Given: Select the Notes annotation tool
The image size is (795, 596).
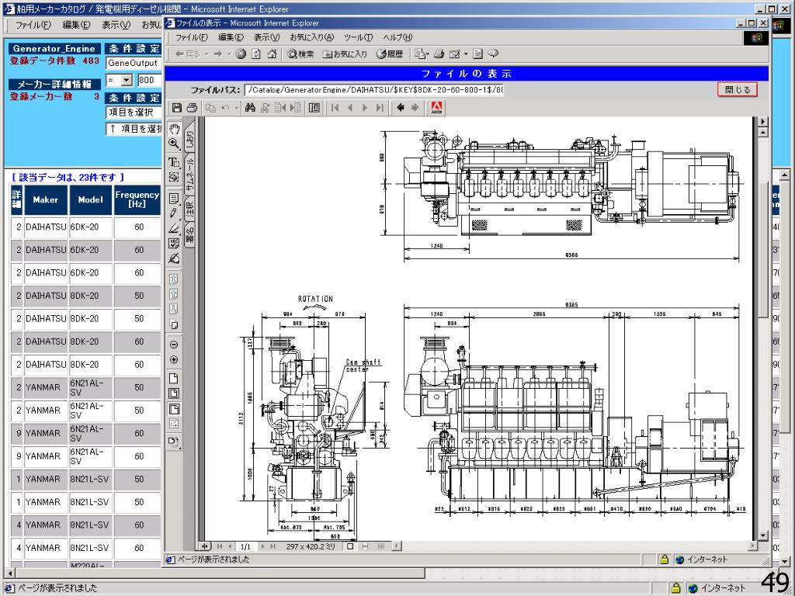Looking at the screenshot, I should [174, 198].
